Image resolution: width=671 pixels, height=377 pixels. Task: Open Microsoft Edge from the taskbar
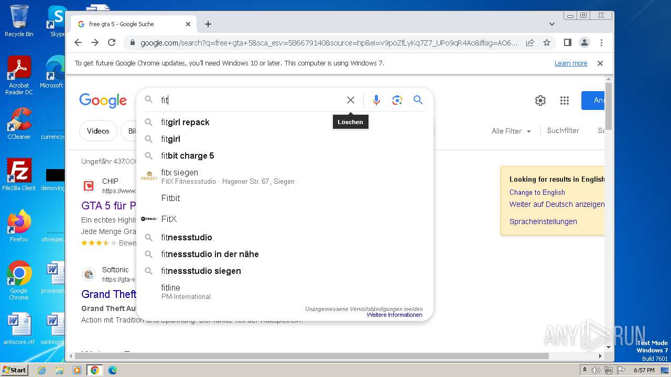tap(113, 370)
